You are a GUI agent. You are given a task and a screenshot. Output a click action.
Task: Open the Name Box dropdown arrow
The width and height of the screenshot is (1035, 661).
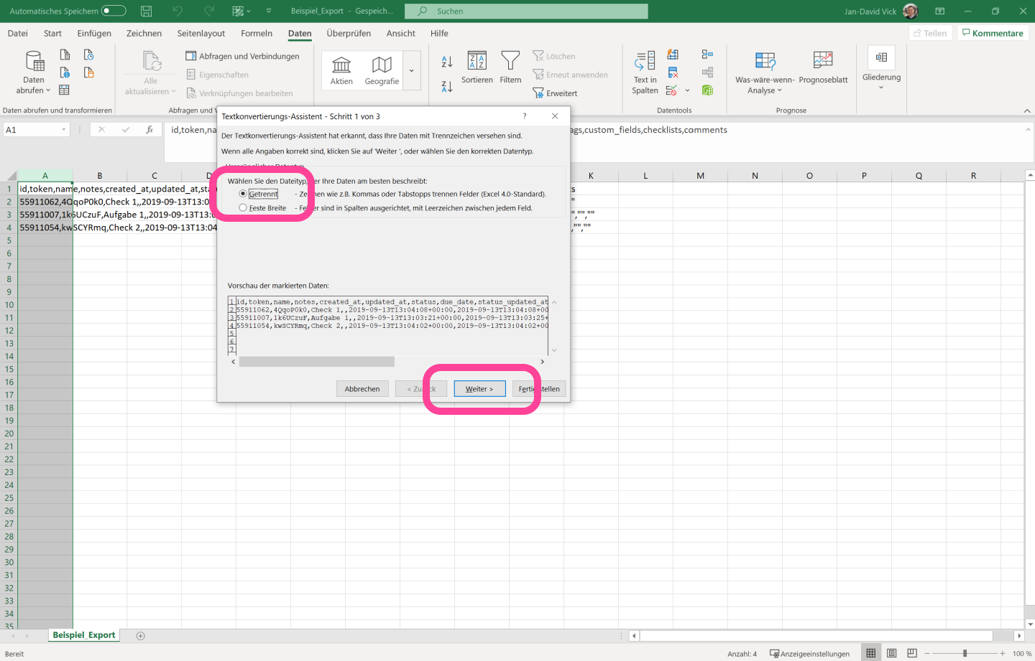(x=64, y=130)
